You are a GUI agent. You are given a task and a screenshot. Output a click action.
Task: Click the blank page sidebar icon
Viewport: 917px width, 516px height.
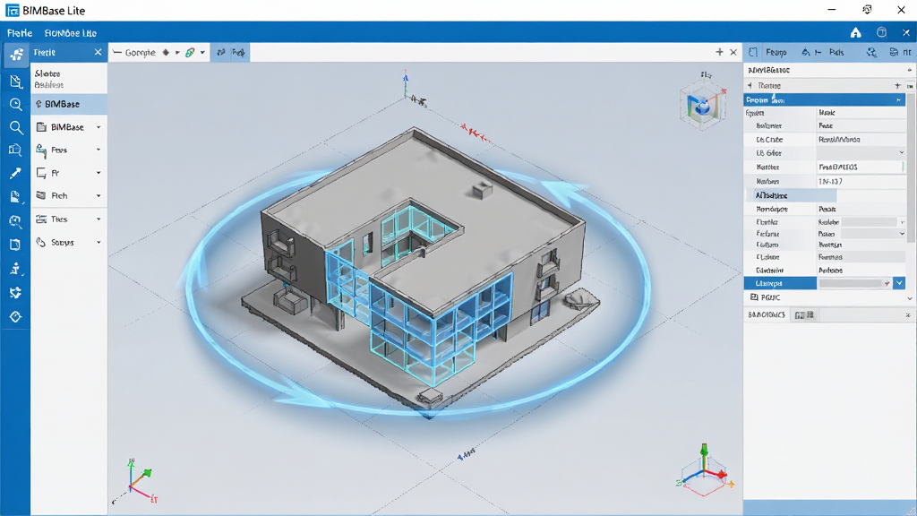coord(15,245)
